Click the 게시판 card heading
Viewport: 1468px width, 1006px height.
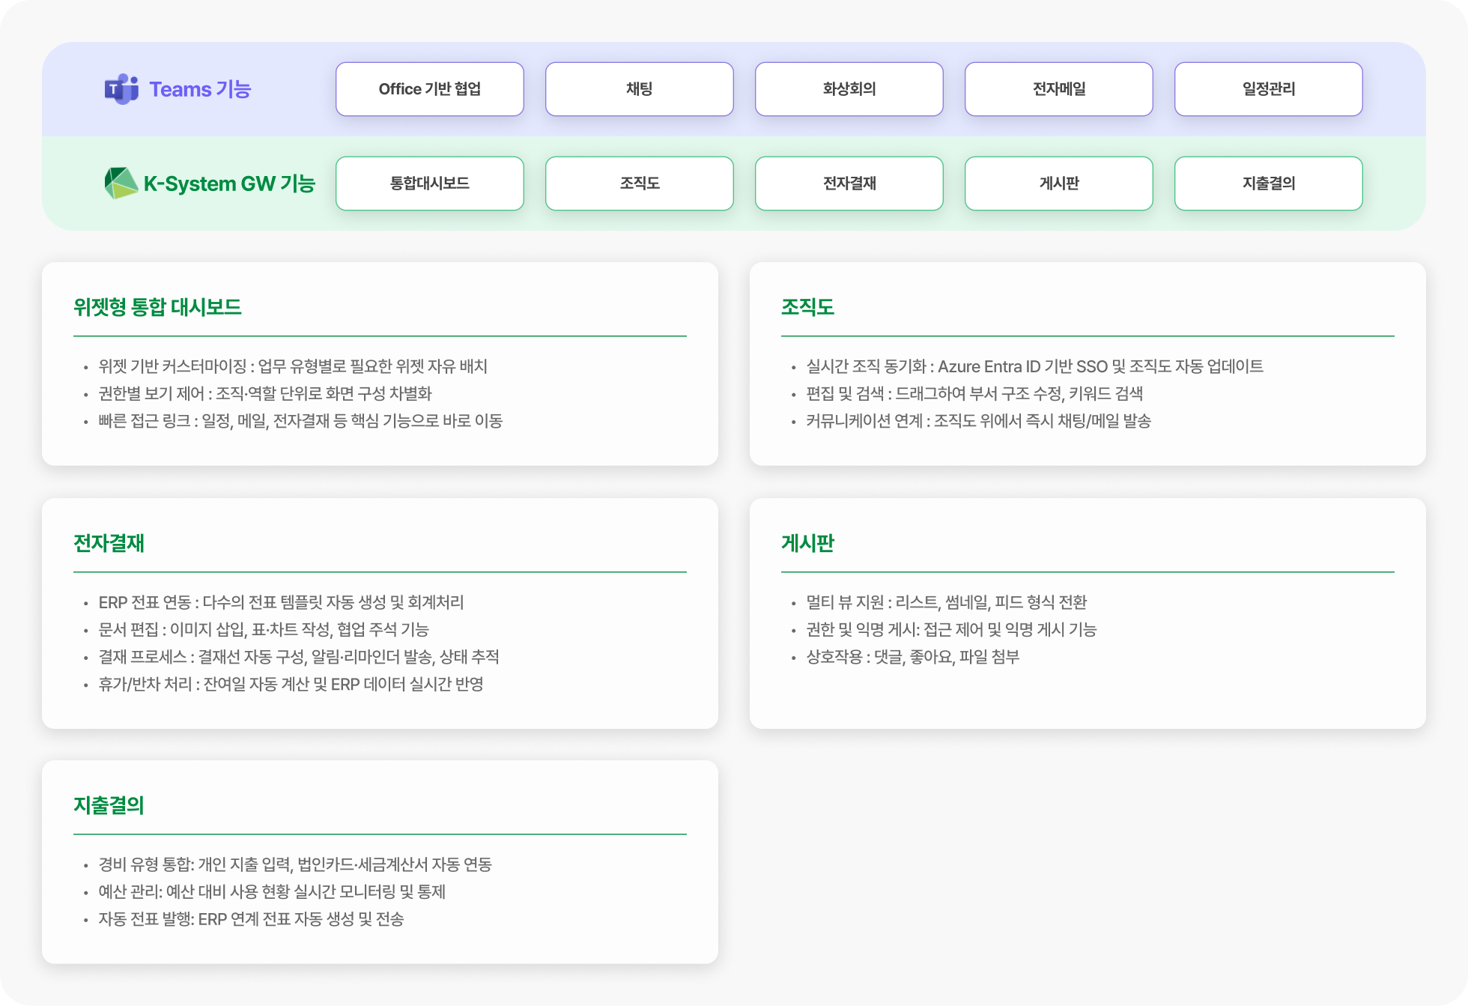pos(807,543)
